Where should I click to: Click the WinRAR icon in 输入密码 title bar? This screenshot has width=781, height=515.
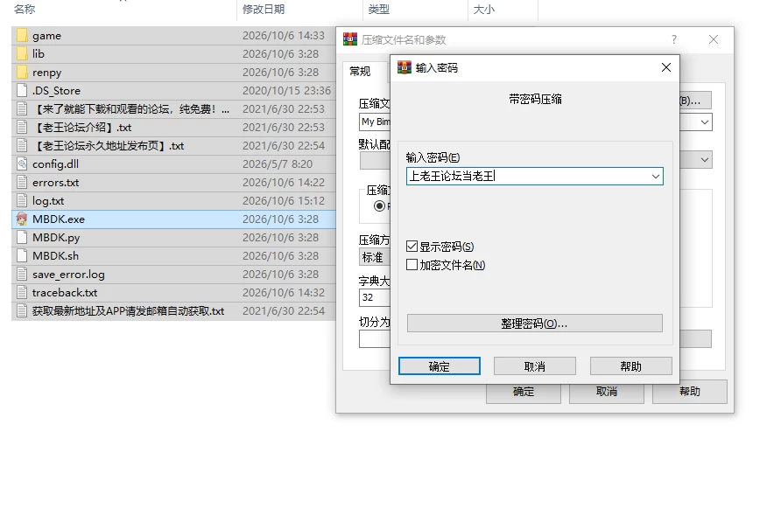tap(405, 67)
